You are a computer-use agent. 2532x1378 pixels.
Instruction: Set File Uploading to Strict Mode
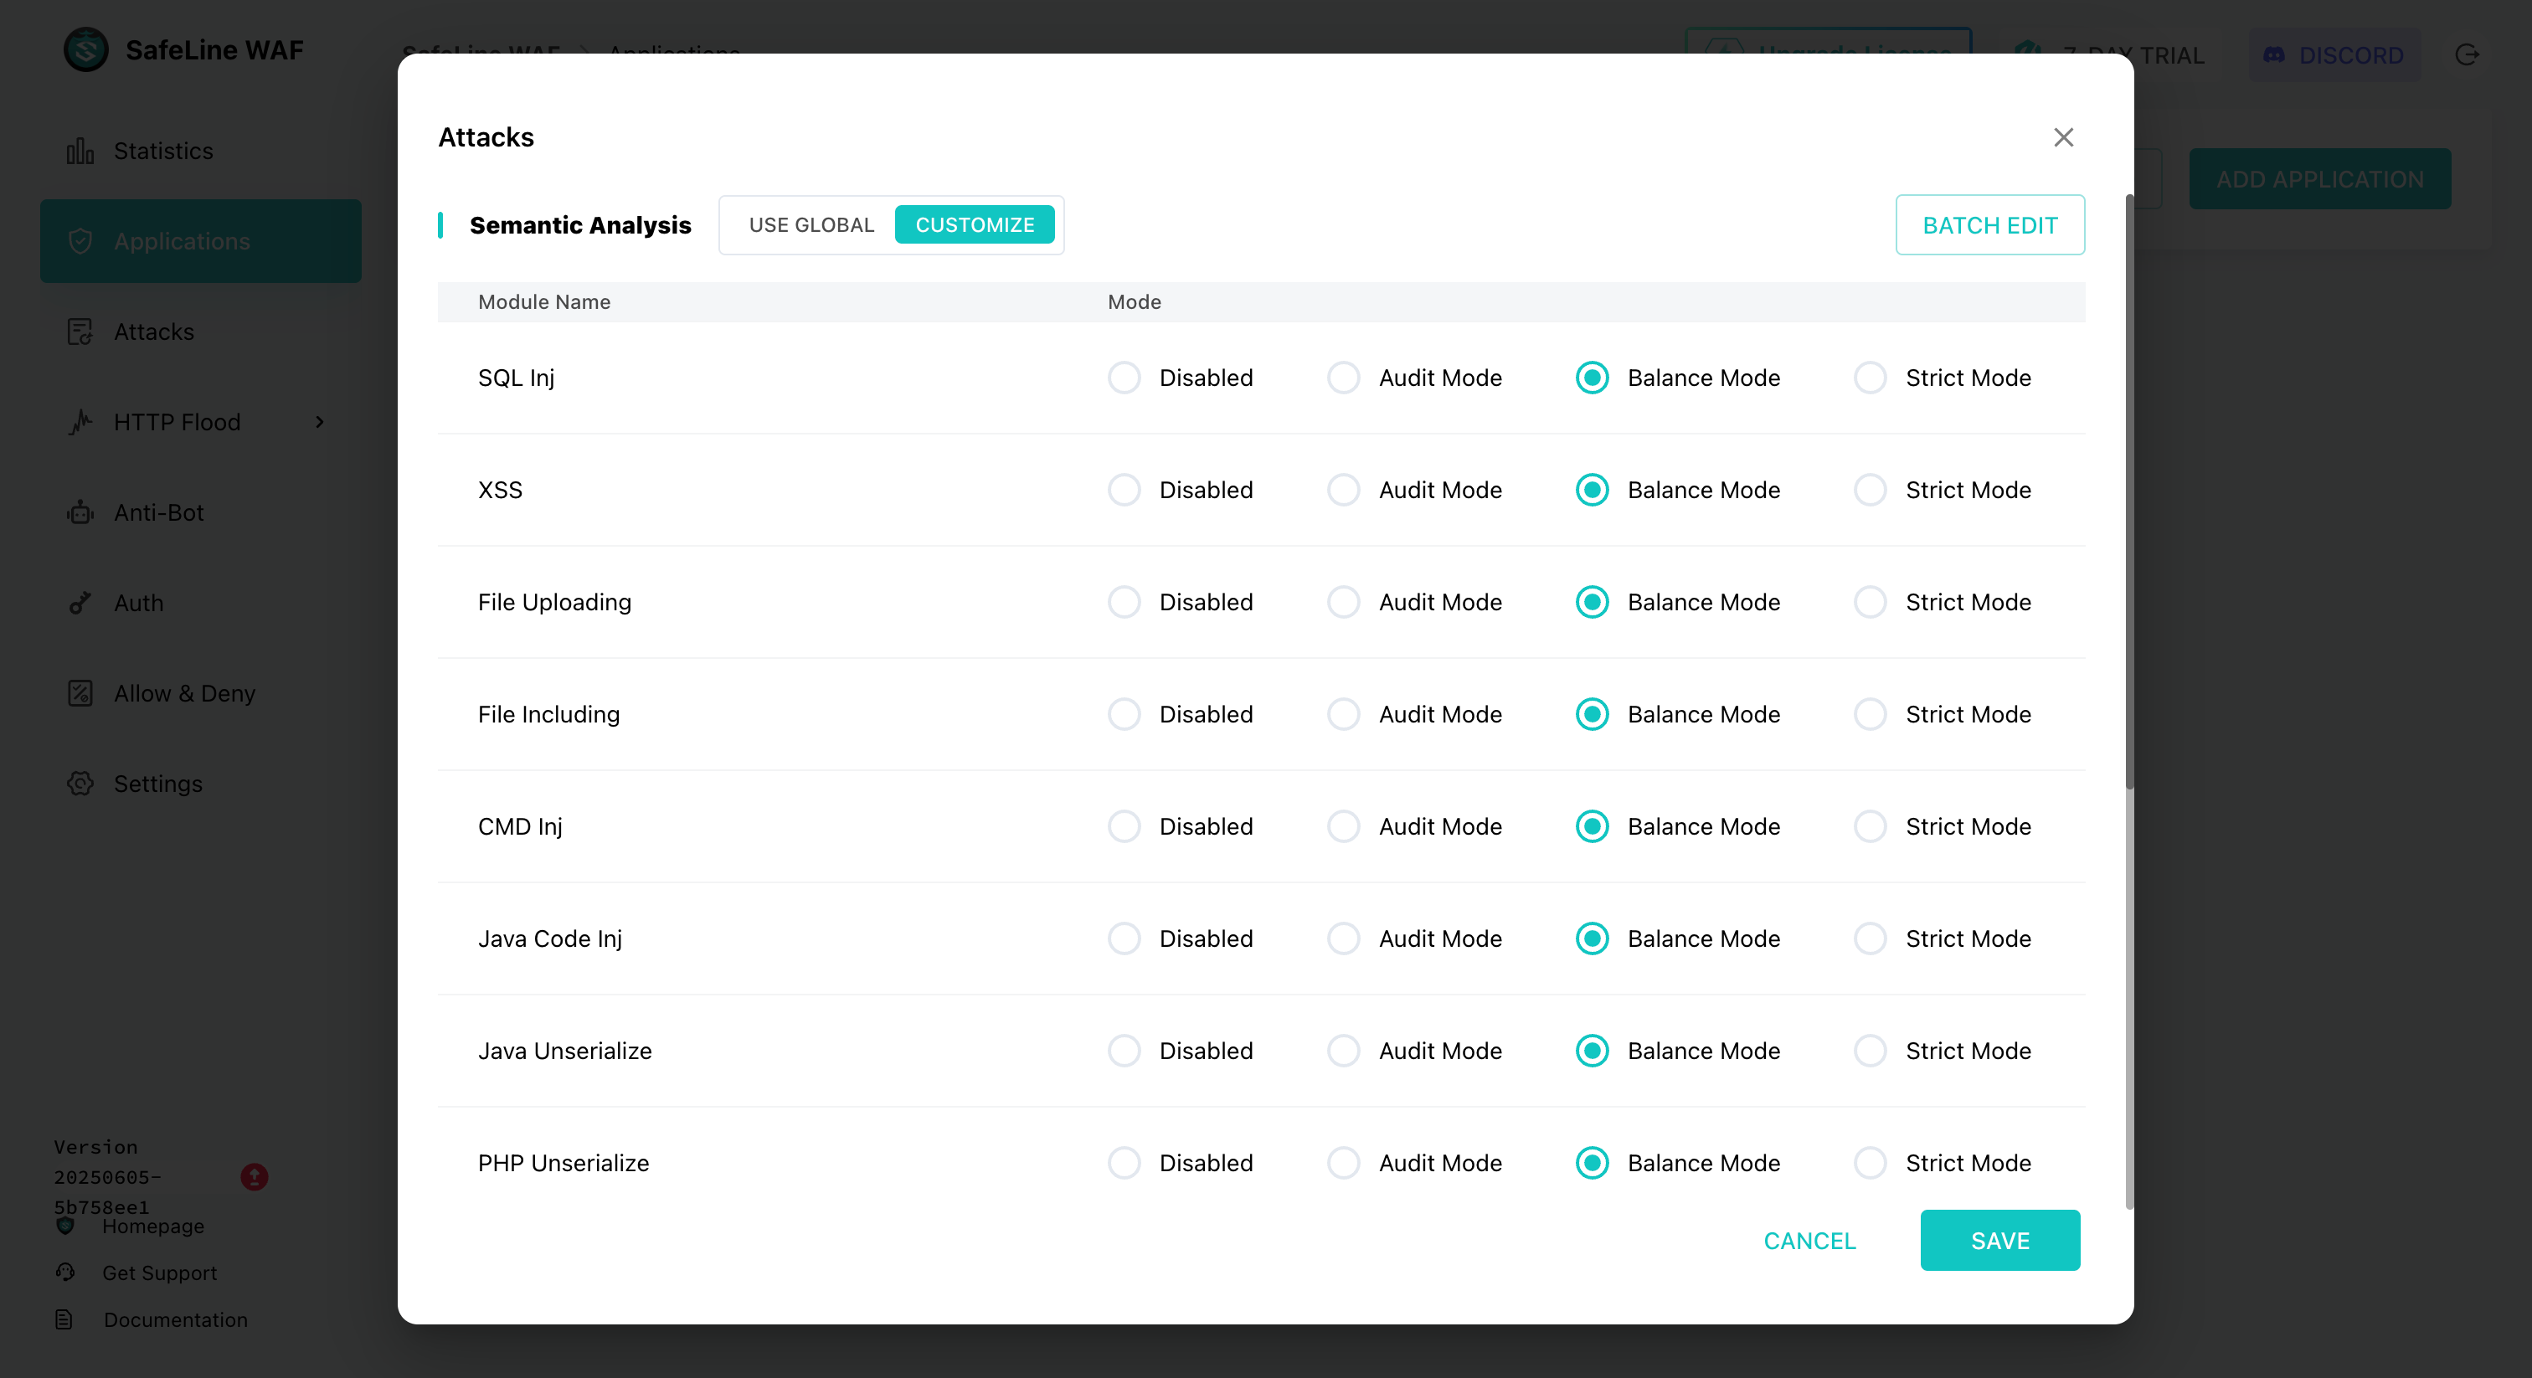tap(1870, 603)
